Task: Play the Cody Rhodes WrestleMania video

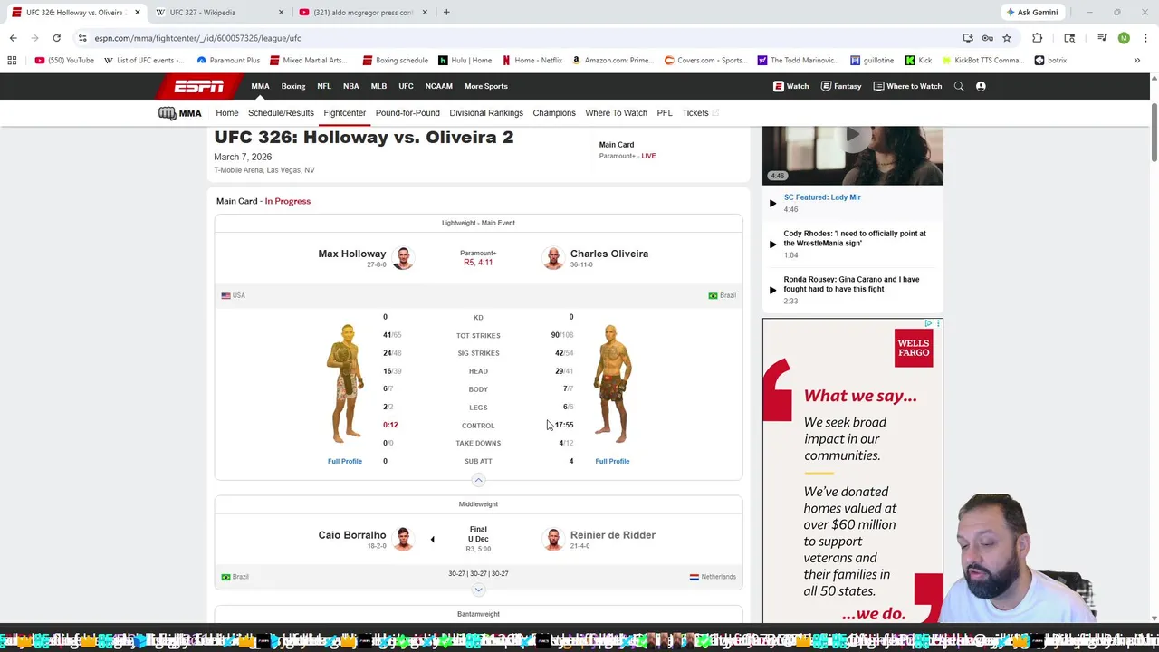Action: (x=772, y=244)
